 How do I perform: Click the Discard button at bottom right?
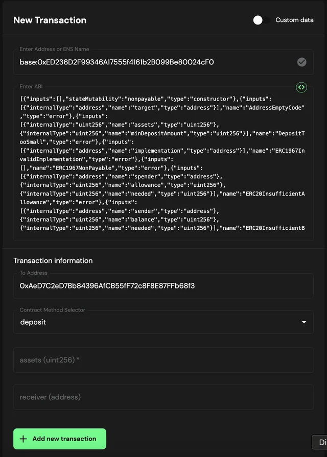[321, 442]
